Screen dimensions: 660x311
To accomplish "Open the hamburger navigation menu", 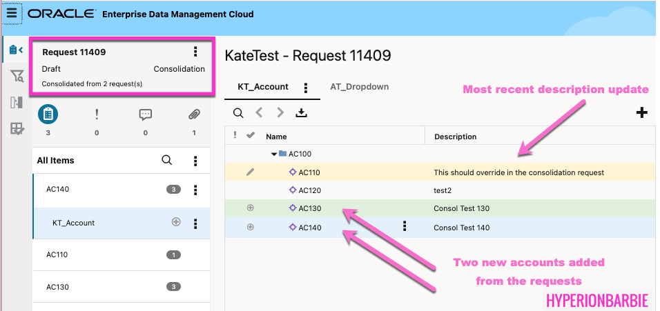I will pos(12,13).
